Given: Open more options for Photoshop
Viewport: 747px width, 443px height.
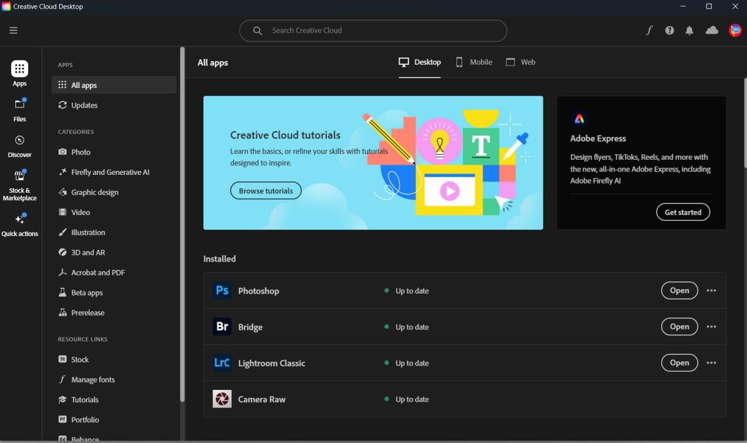Looking at the screenshot, I should (711, 290).
